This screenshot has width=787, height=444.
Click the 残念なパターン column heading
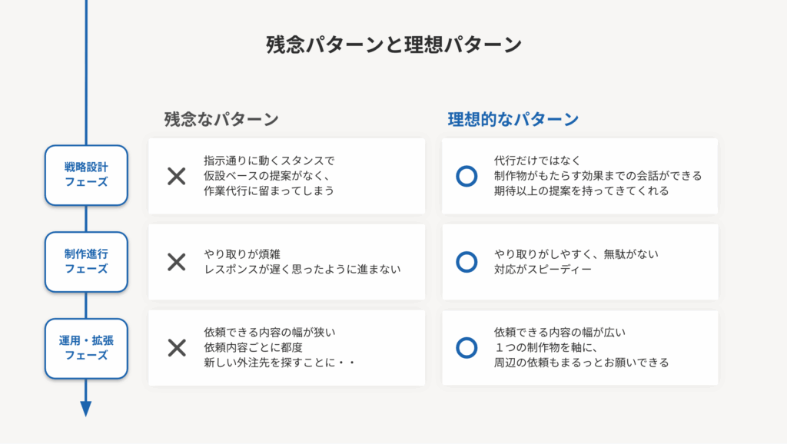(x=221, y=119)
